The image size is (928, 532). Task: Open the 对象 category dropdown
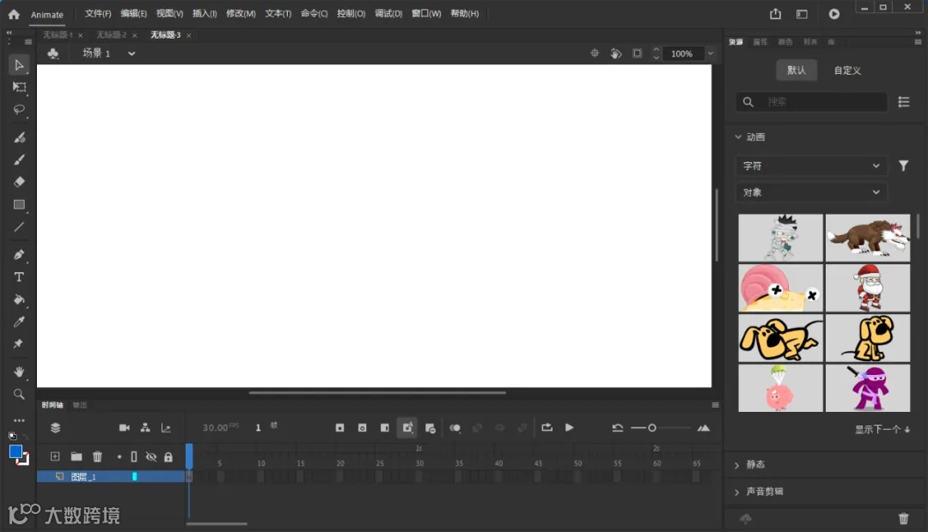click(x=811, y=193)
